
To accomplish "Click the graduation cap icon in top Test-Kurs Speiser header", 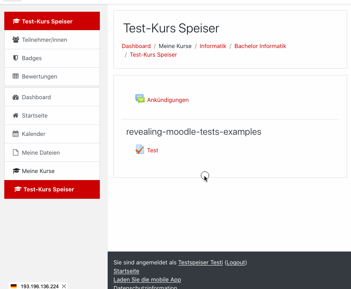I will (16, 21).
